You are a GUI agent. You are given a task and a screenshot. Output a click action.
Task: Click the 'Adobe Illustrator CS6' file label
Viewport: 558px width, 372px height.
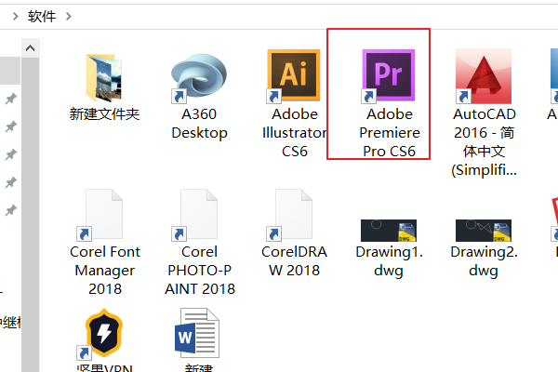(295, 133)
